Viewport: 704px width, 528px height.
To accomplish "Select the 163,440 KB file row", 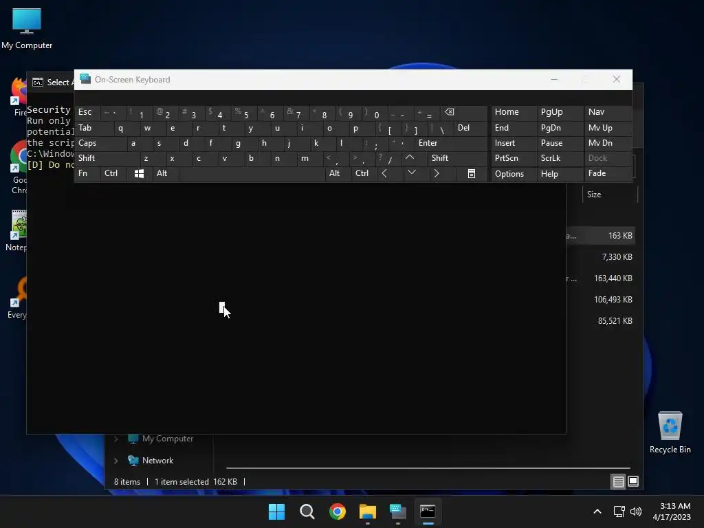I will (x=601, y=278).
